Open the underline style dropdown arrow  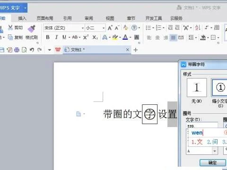[x=70, y=37]
